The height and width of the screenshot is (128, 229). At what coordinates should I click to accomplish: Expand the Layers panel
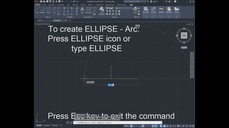[x=115, y=17]
